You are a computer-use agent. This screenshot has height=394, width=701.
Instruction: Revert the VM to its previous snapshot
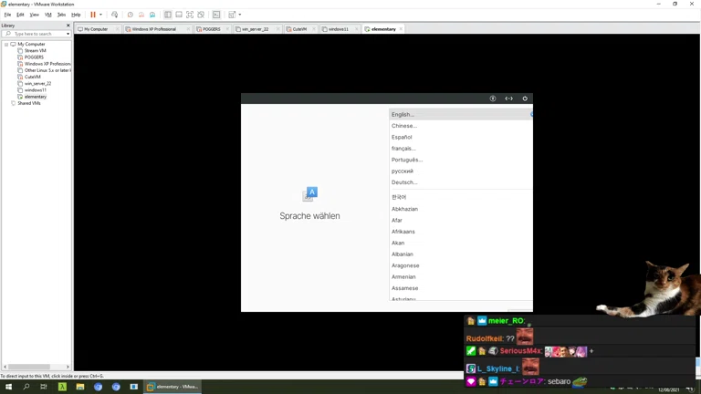click(141, 15)
